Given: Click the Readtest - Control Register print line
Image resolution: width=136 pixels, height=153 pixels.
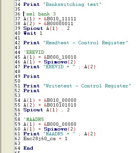Looking at the screenshot, I should 76,43.
